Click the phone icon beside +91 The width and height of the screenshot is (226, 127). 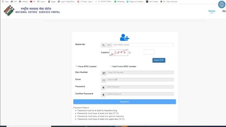(103, 45)
